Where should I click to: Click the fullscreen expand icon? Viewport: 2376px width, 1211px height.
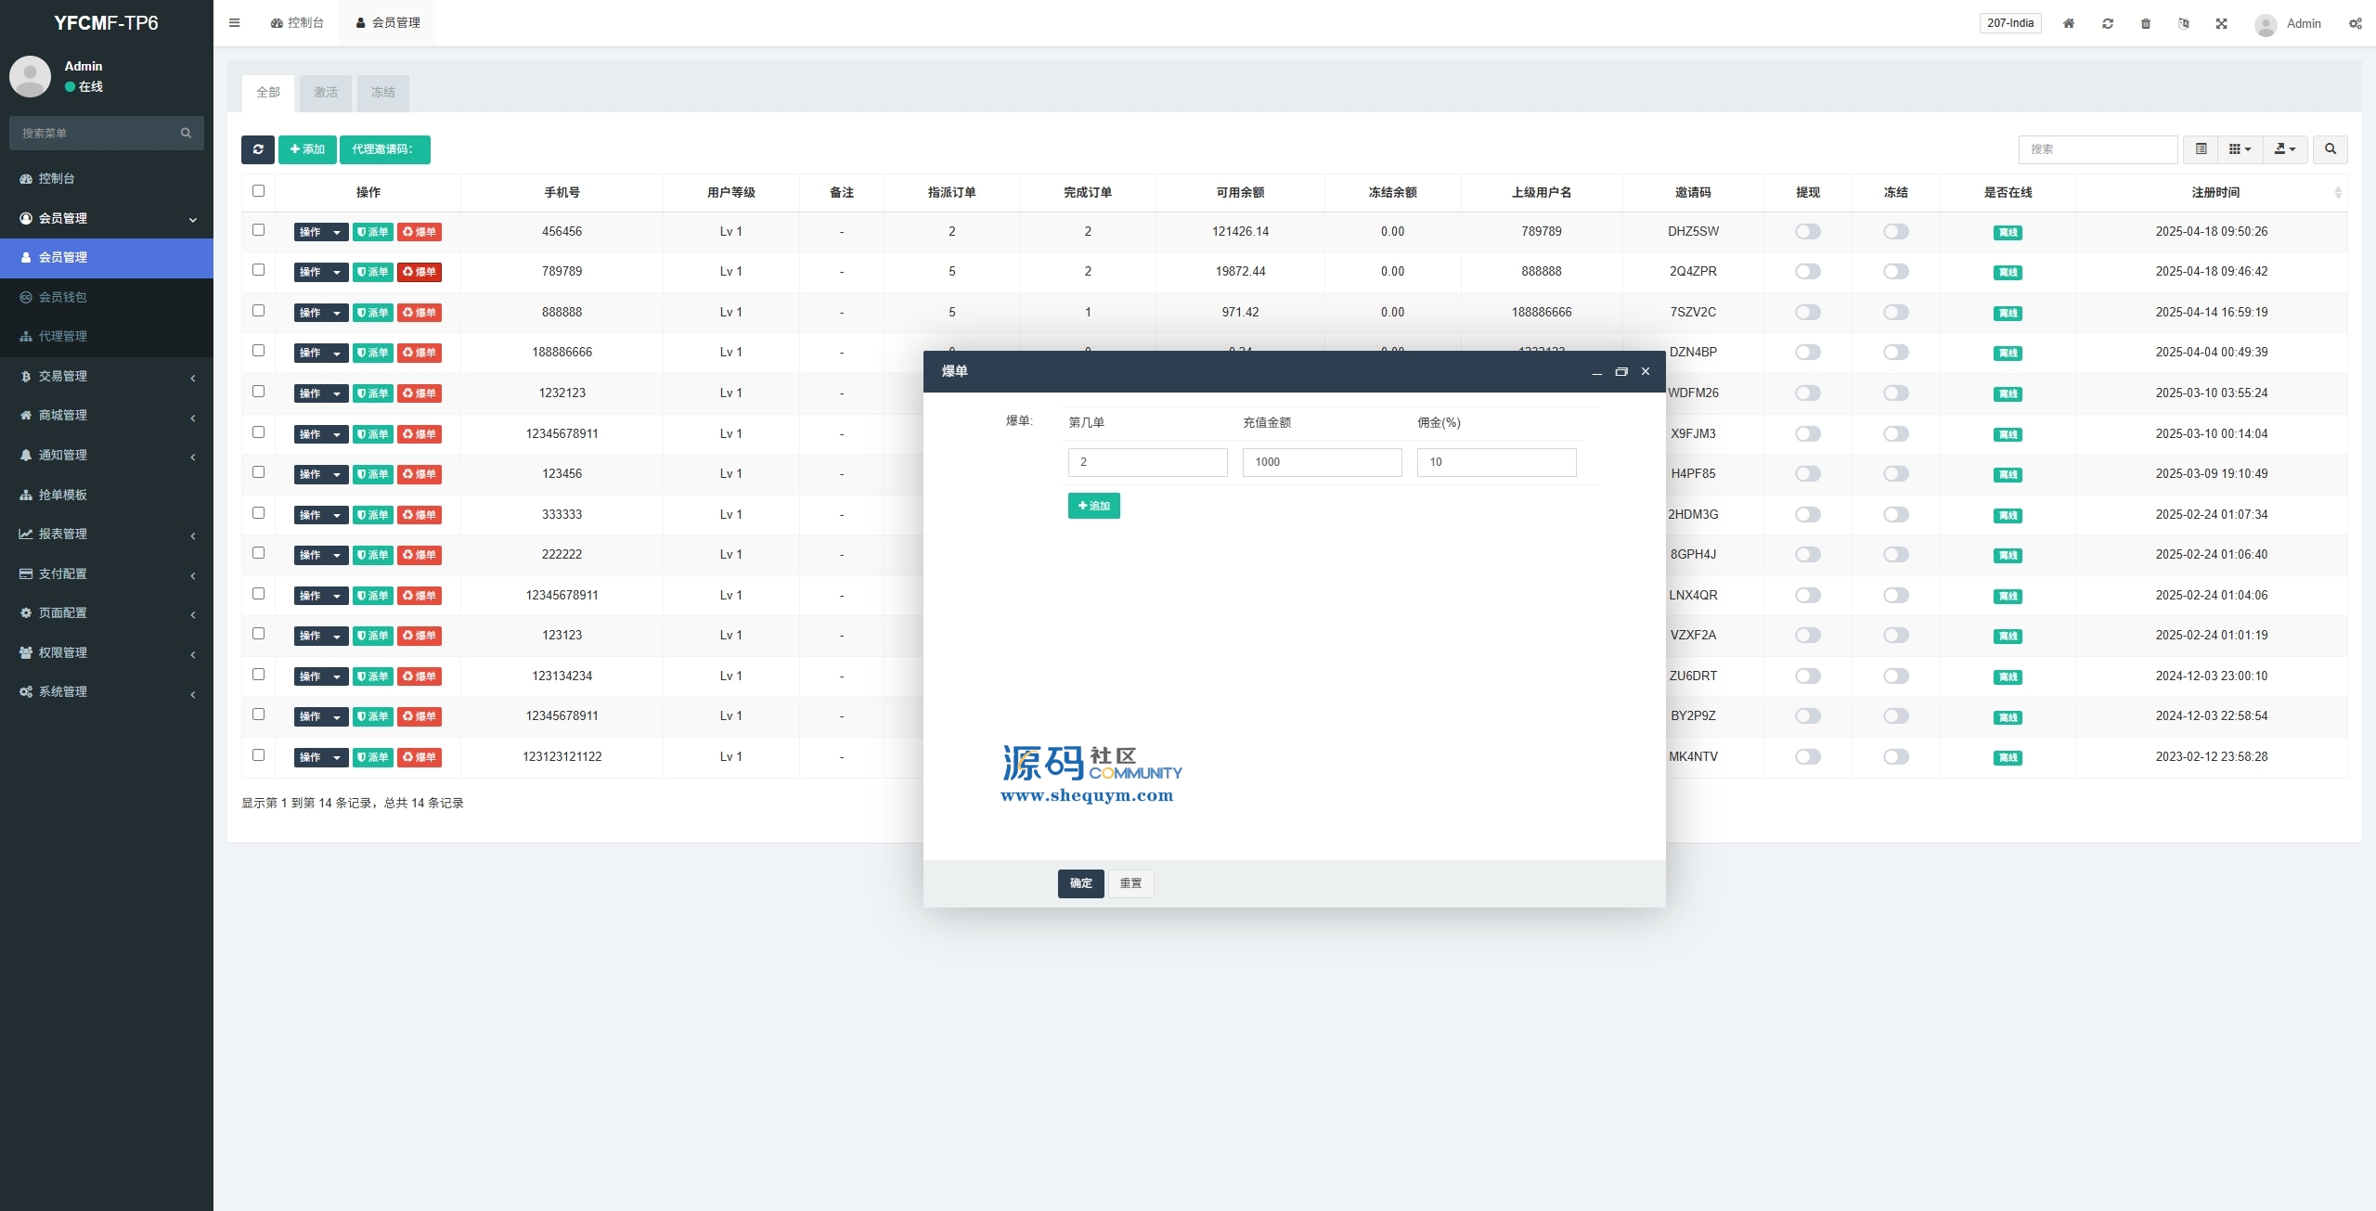2222,24
